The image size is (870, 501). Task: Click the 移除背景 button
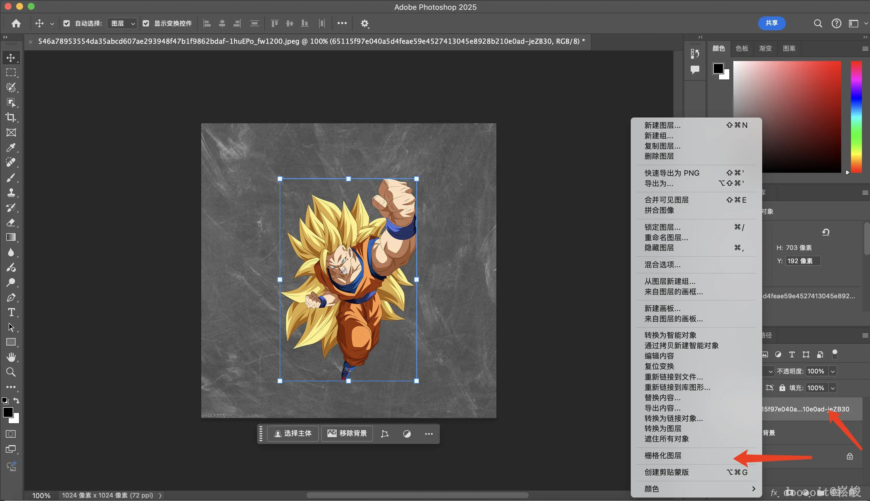347,434
